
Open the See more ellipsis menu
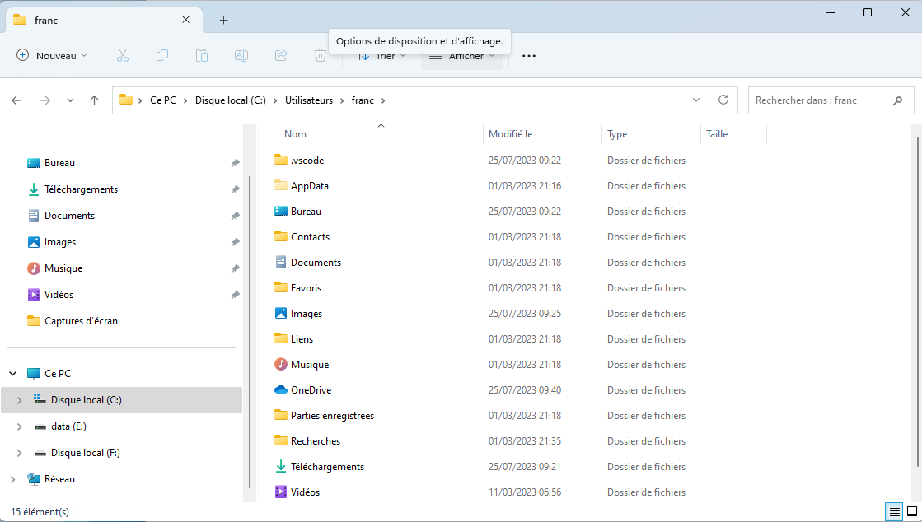(x=529, y=56)
